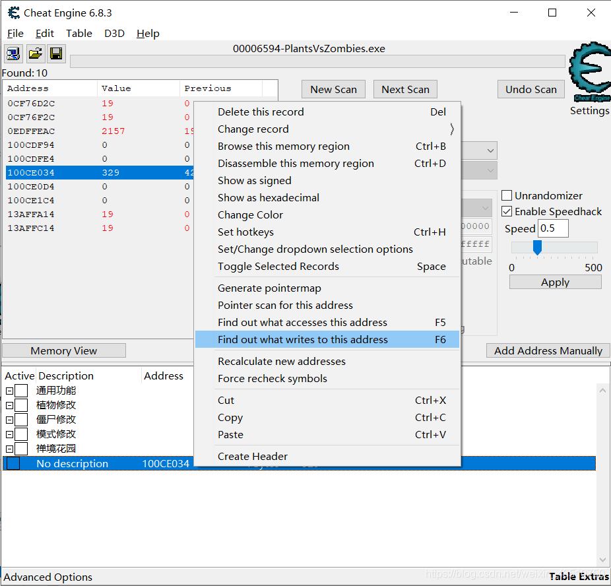Image resolution: width=611 pixels, height=586 pixels.
Task: Select Force recheck symbols
Action: pos(327,378)
